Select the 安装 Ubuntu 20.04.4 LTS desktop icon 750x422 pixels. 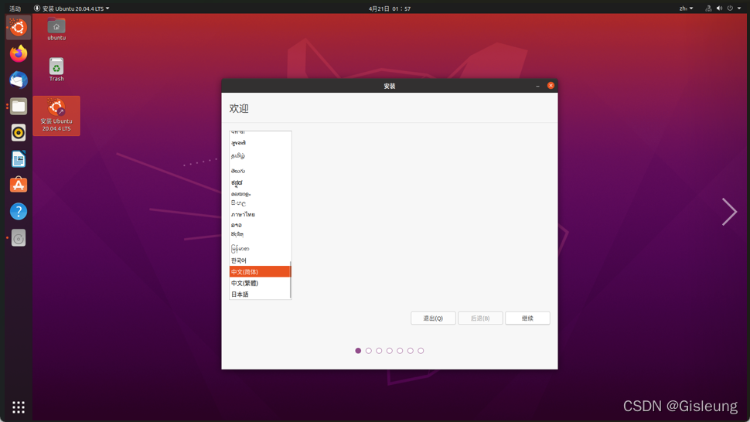tap(56, 116)
